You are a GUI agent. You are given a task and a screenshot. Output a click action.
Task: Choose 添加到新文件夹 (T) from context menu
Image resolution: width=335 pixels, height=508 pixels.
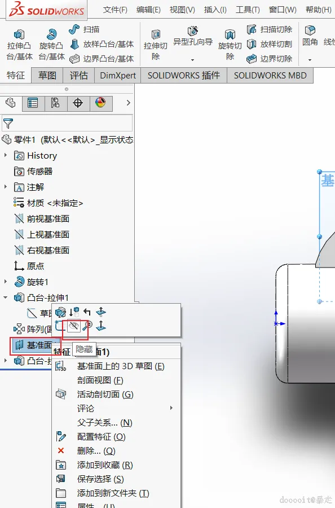coord(116,493)
